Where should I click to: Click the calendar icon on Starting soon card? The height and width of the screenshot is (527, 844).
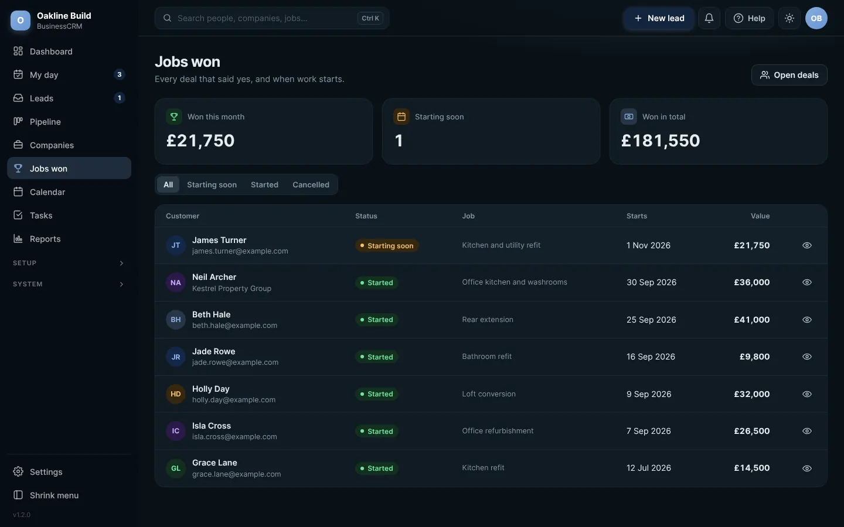click(401, 117)
